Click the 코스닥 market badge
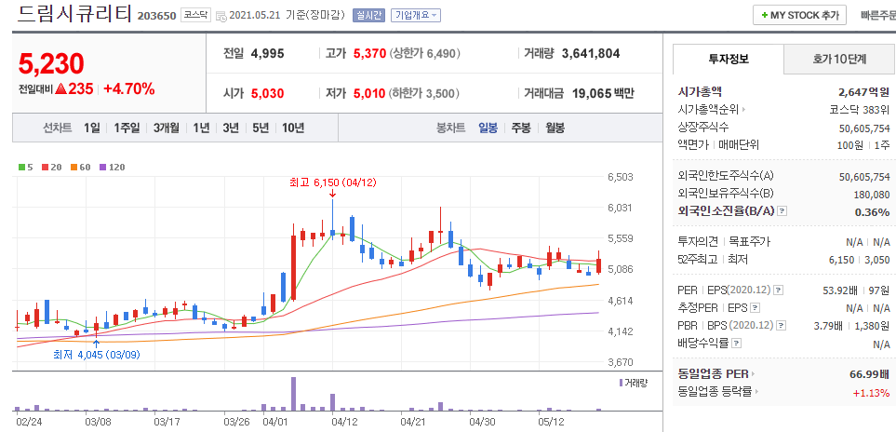The image size is (896, 432). (196, 16)
